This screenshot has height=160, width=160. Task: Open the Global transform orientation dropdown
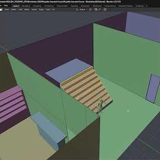pos(82,9)
